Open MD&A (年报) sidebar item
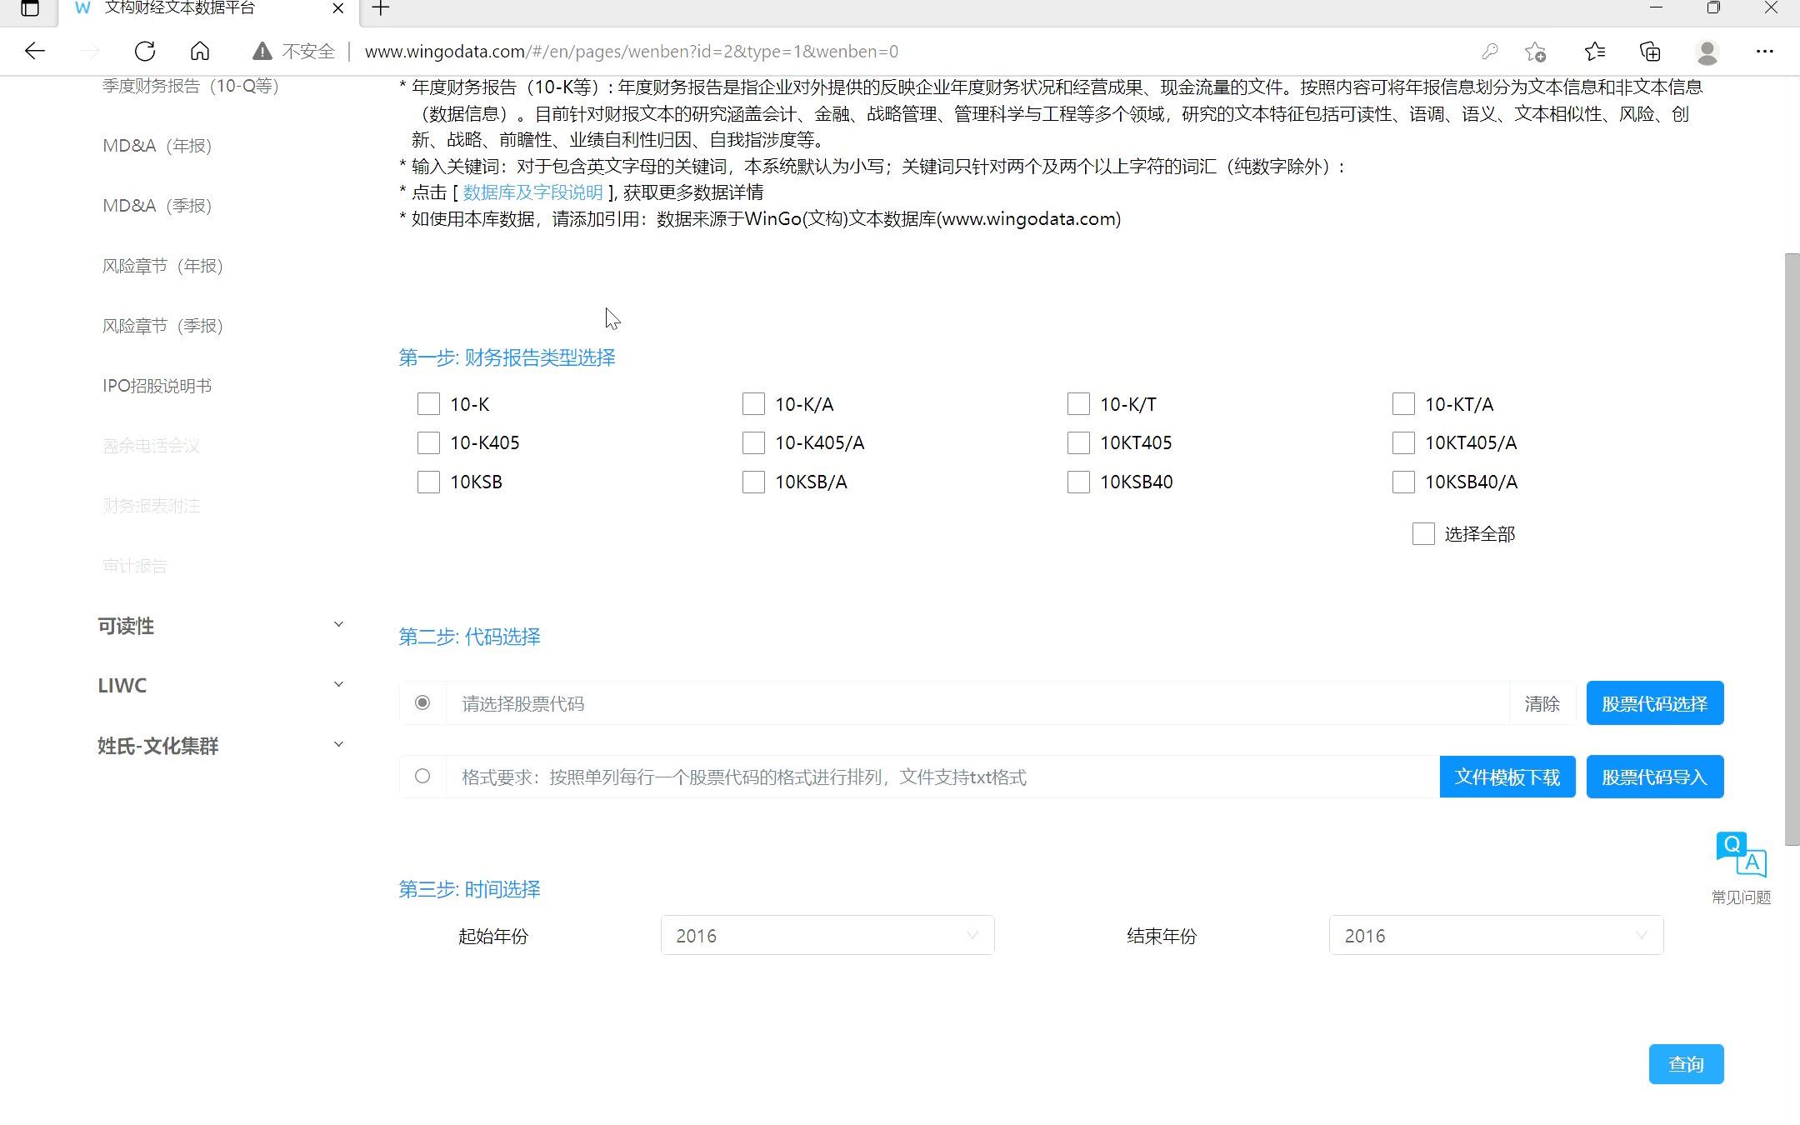 (x=157, y=146)
